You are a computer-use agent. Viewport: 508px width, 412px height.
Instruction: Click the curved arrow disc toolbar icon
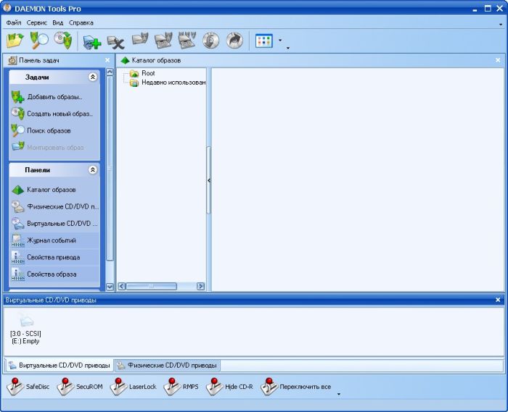(x=234, y=41)
